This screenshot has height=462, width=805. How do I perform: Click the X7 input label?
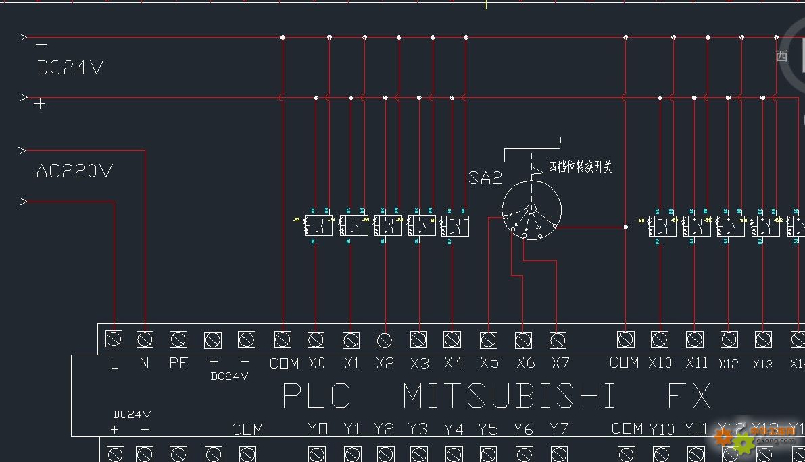pyautogui.click(x=560, y=363)
